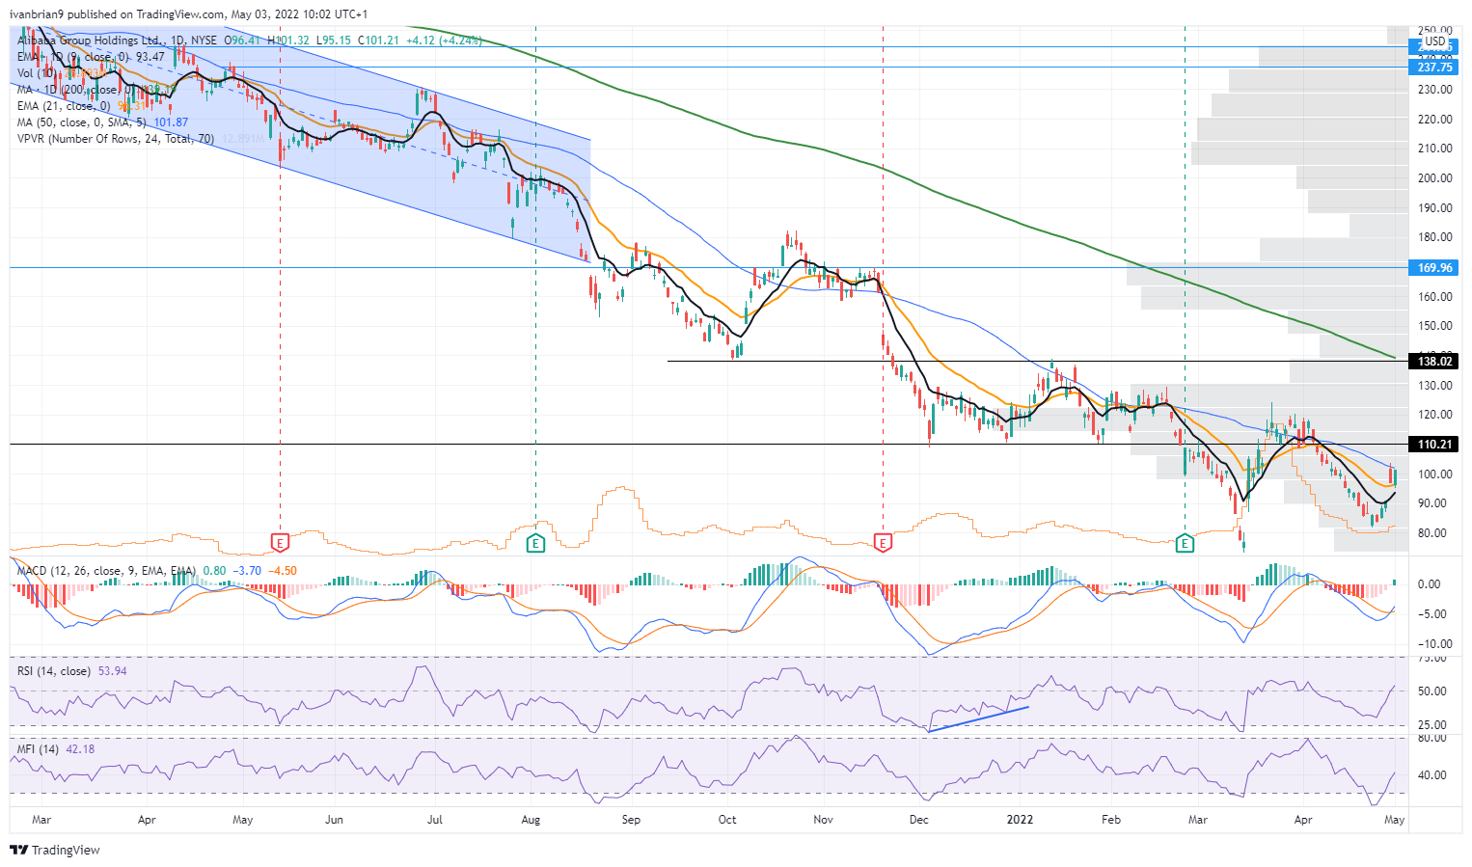The width and height of the screenshot is (1472, 867).
Task: Click the red earnings marker near November
Action: [x=883, y=543]
